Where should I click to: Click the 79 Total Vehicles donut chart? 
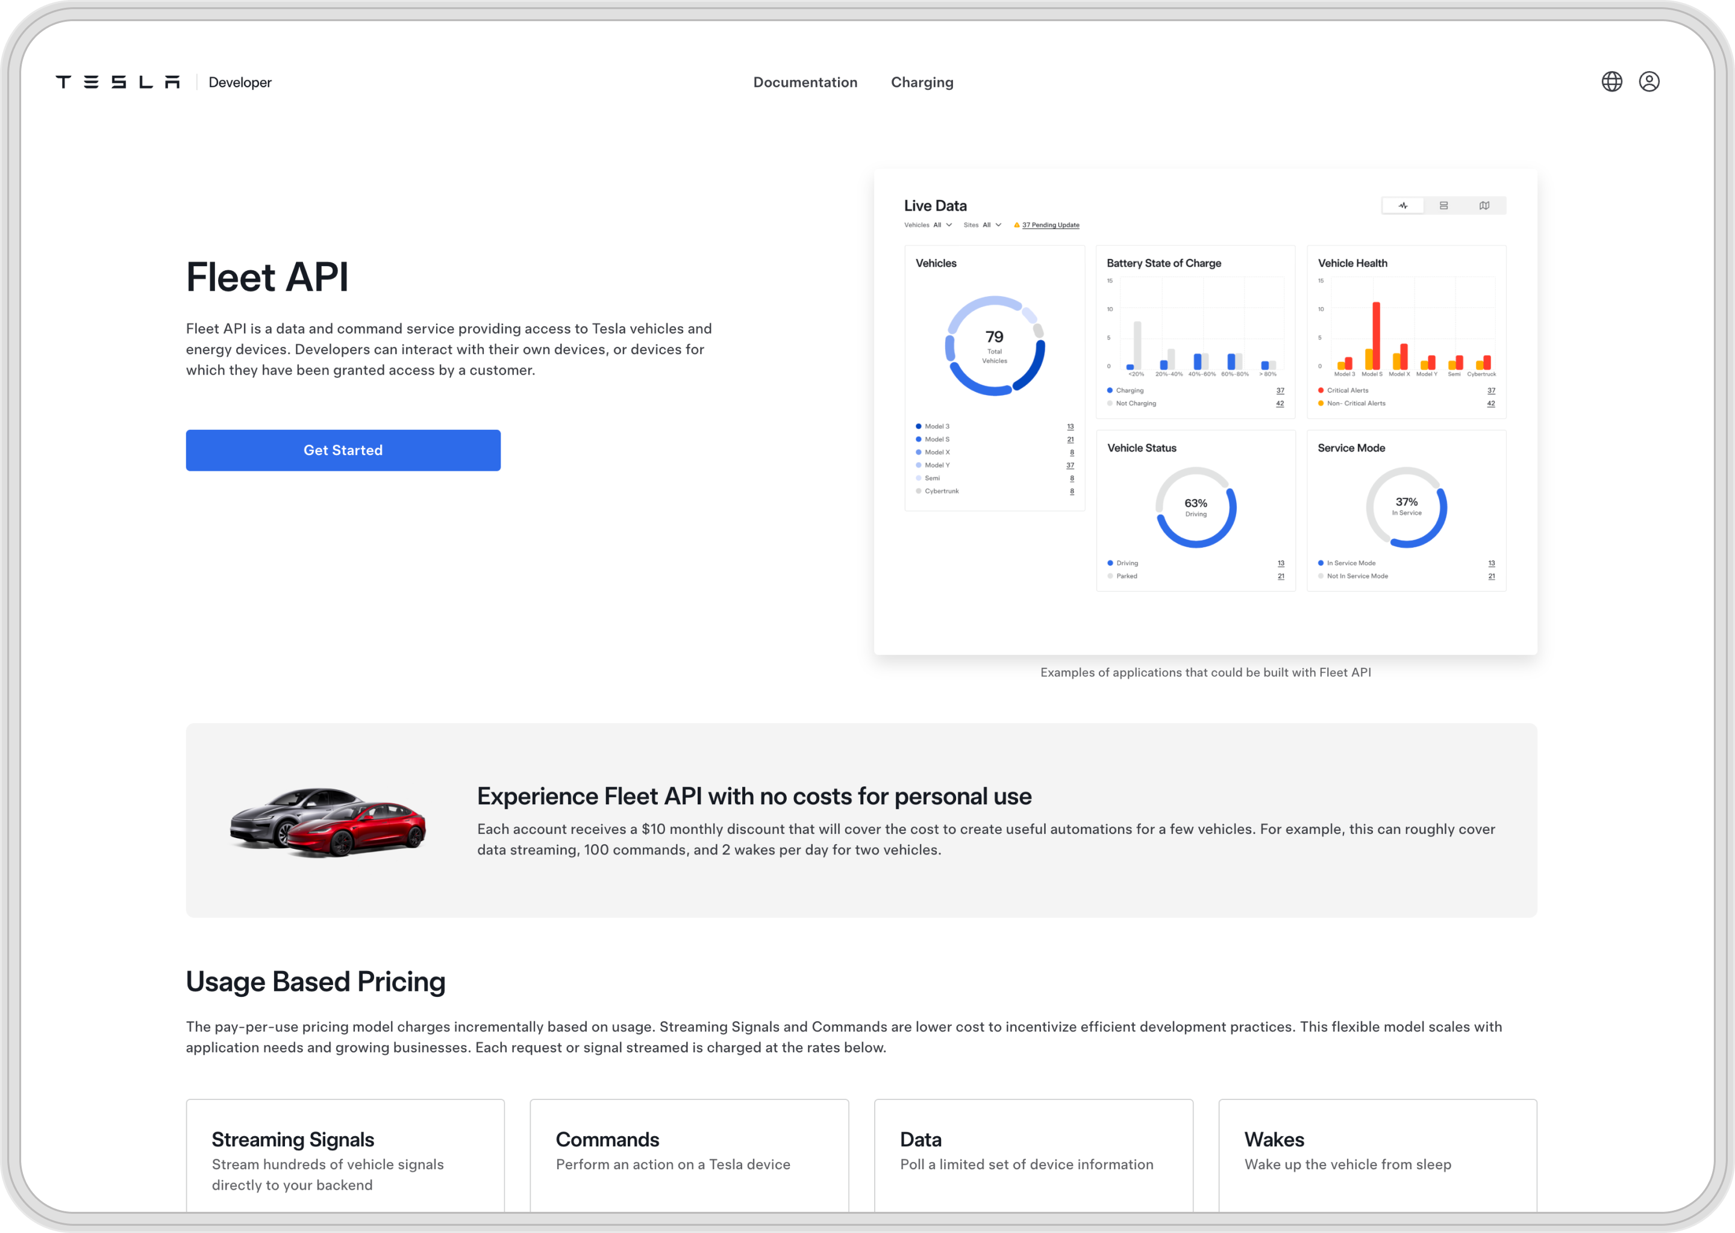995,346
